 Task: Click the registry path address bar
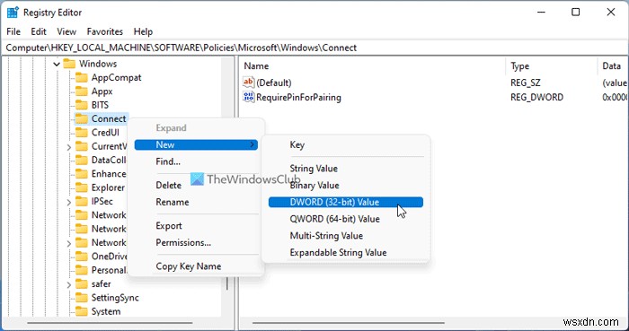(x=314, y=48)
